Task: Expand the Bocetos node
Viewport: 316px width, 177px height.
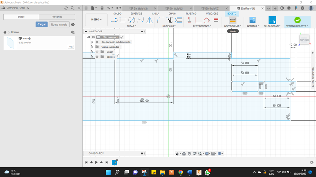Action: point(92,57)
